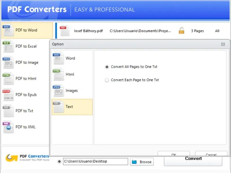This screenshot has width=231, height=173.
Task: Click the HTML icon in the Option dialog
Action: click(58, 74)
